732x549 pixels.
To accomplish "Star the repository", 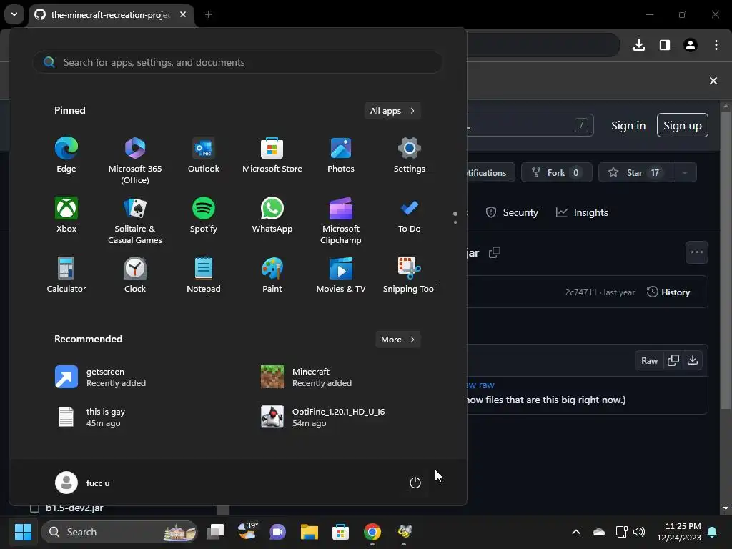I will pyautogui.click(x=635, y=173).
